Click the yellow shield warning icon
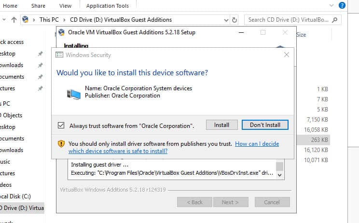 point(61,143)
